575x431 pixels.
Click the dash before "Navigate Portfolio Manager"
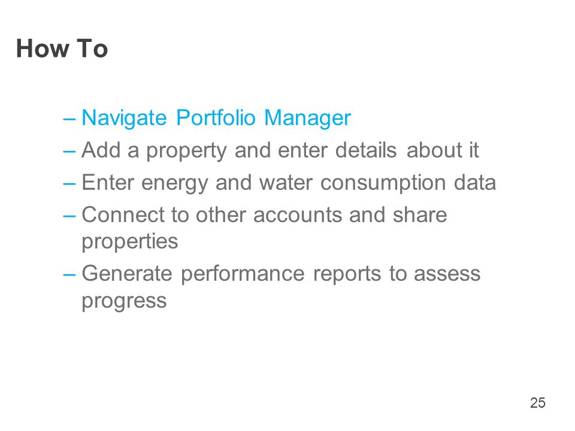coord(69,119)
